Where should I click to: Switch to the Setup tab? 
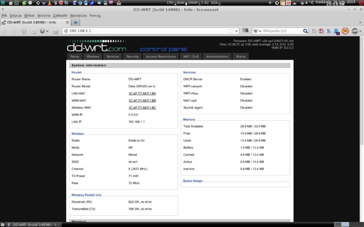pos(75,56)
